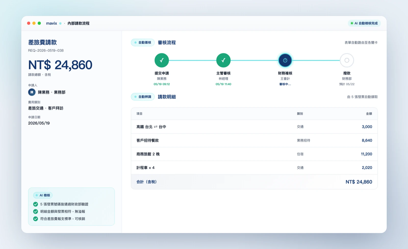Click the green dot in AI 自動檢核完成
Image resolution: width=408 pixels, height=249 pixels.
point(352,23)
